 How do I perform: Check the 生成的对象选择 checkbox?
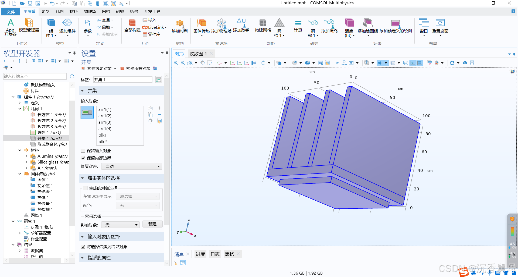point(85,188)
